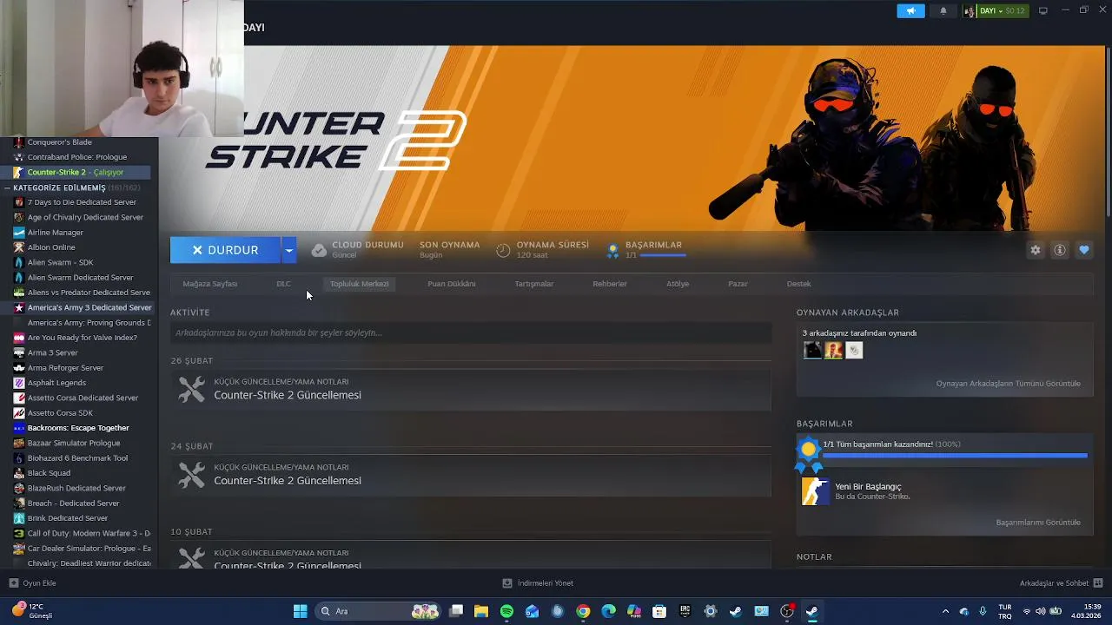Viewport: 1112px width, 625px height.
Task: Click the achievements medal icon near BAŞARIMLAR
Action: [612, 250]
